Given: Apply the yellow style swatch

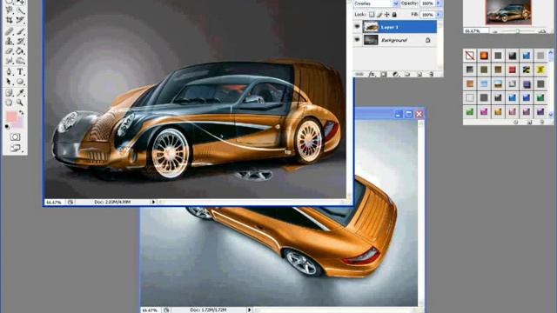Looking at the screenshot, I should pyautogui.click(x=540, y=70).
